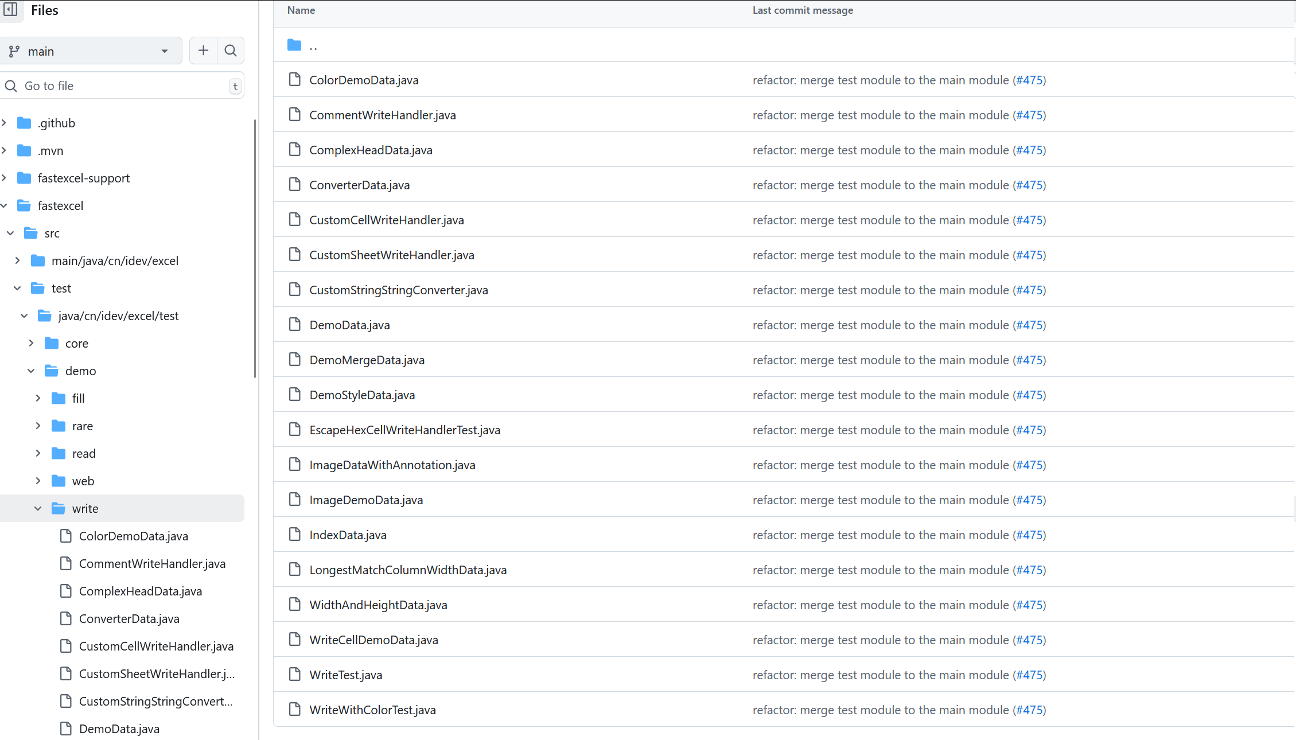The width and height of the screenshot is (1296, 740).
Task: Open ComplexHeadData.java in sidebar tree
Action: pos(141,591)
